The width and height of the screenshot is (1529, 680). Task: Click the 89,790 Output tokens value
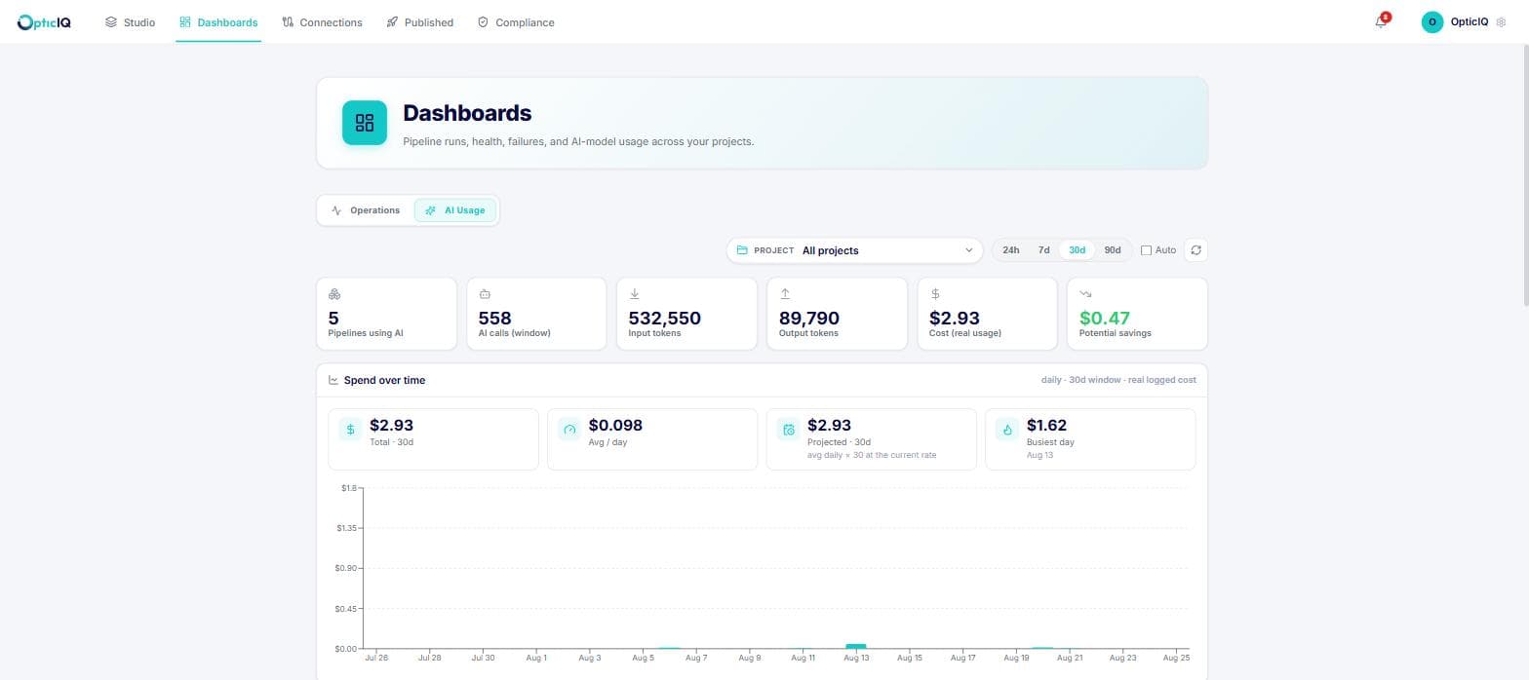808,318
